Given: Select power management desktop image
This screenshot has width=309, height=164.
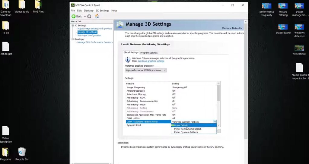Looking at the screenshot, I should [x=300, y=10].
